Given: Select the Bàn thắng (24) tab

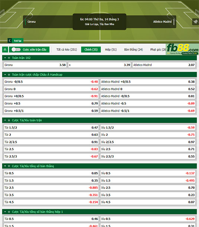Looking at the screenshot, I should coord(134,49).
